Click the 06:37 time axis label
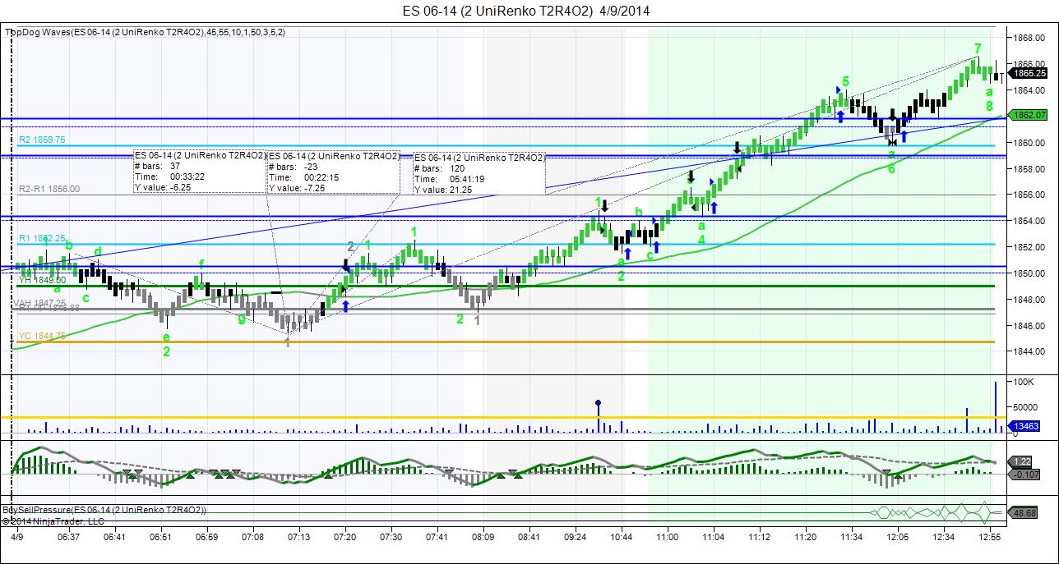 (68, 537)
